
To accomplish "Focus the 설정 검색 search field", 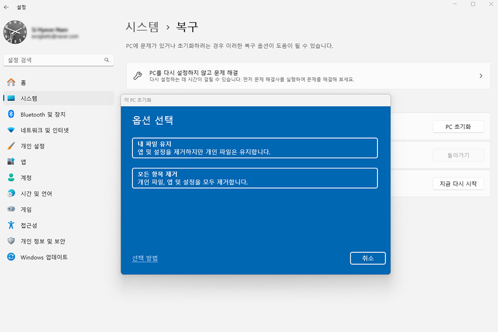I will [x=58, y=60].
